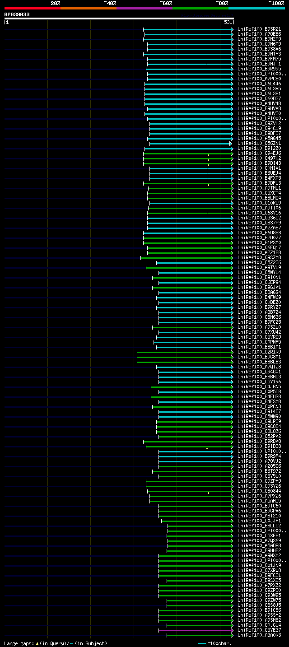Click the UniRef100_C0JJH1 hit label

[x=259, y=521]
